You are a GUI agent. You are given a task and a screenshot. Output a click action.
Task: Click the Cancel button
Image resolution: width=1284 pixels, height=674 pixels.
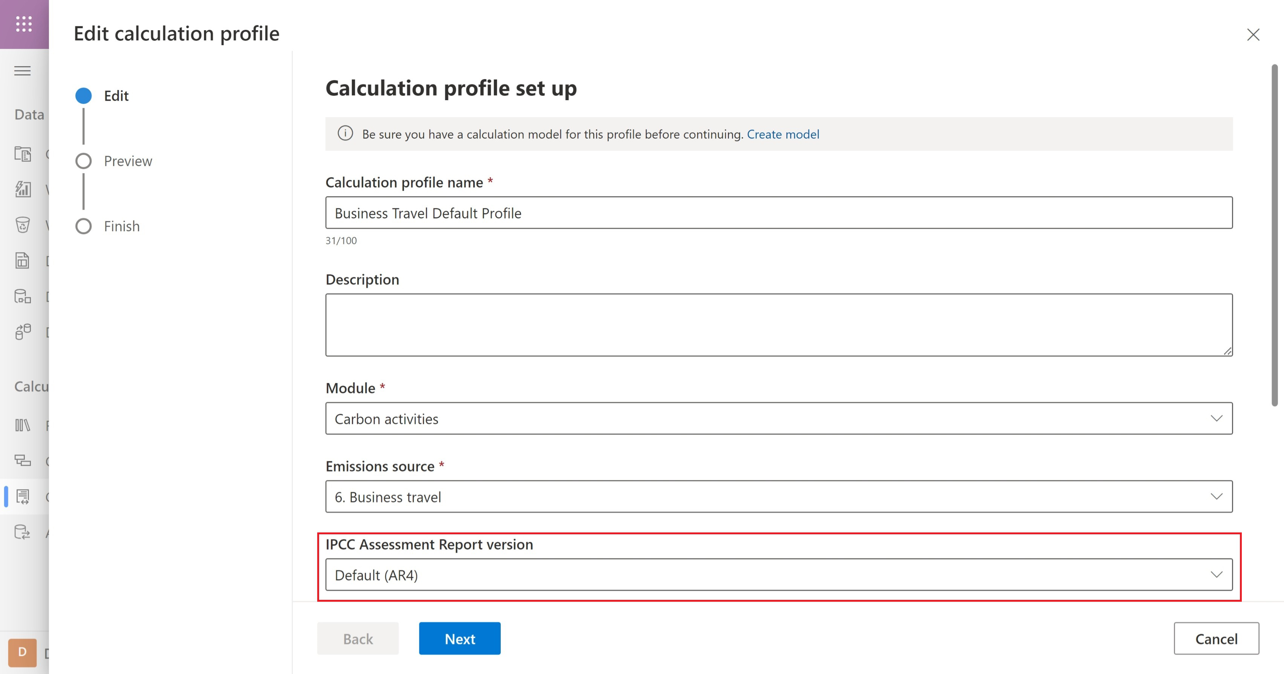[x=1216, y=639]
